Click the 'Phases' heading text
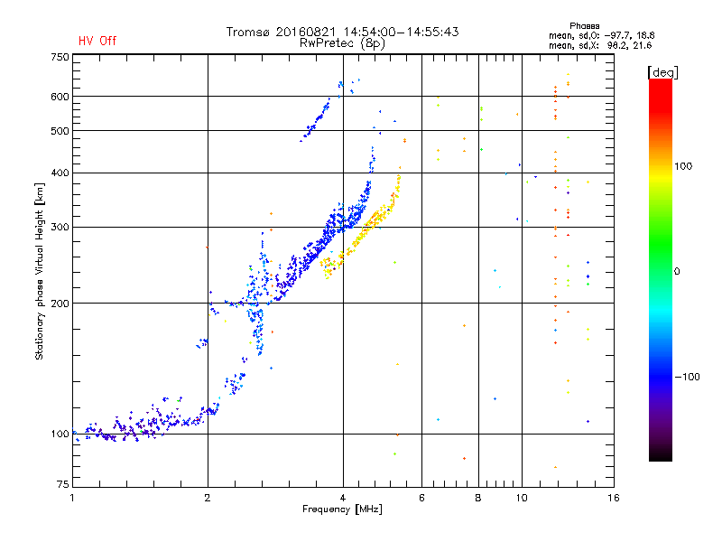 coord(584,26)
